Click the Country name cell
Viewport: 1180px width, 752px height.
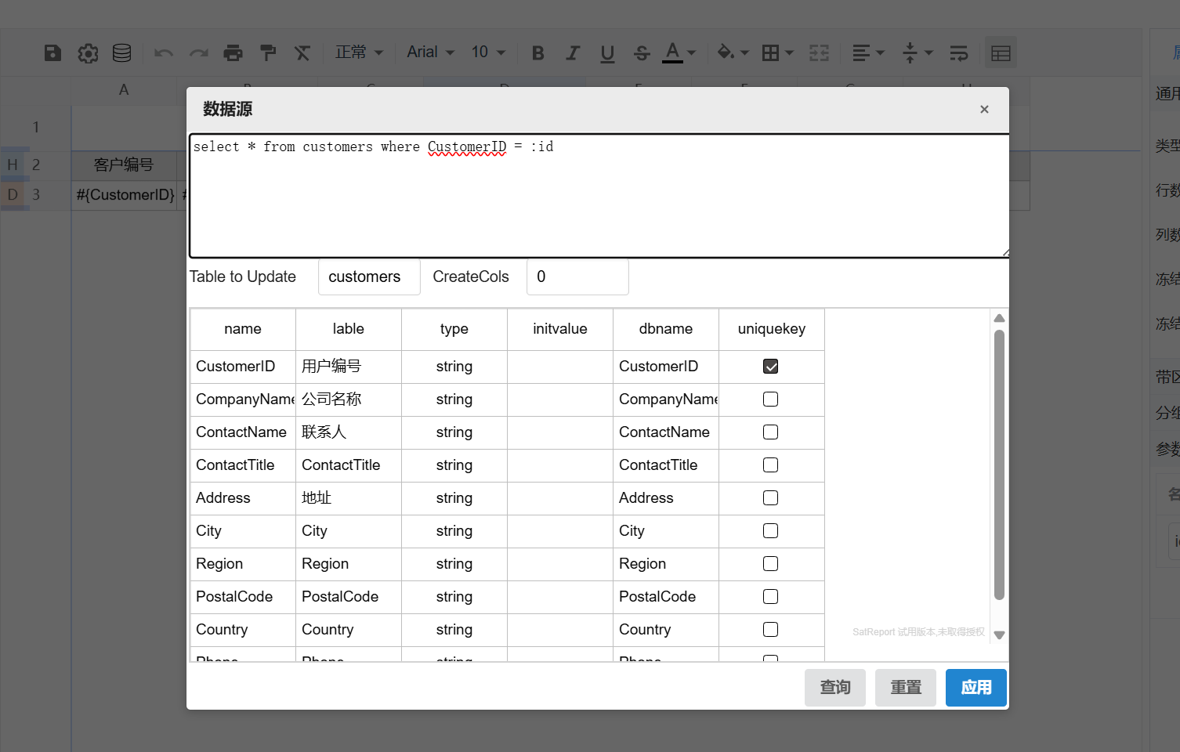click(x=243, y=630)
